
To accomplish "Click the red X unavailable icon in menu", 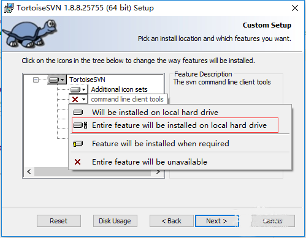I will point(77,162).
